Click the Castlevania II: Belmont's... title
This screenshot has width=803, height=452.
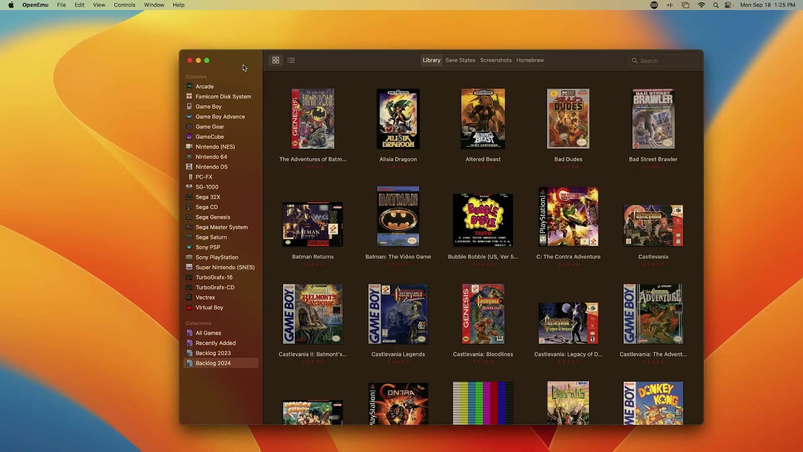click(312, 354)
